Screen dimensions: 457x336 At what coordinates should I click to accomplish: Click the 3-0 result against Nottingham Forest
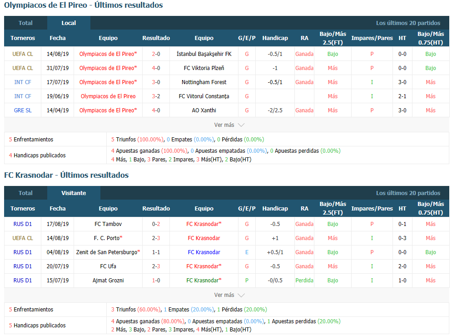pyautogui.click(x=156, y=82)
